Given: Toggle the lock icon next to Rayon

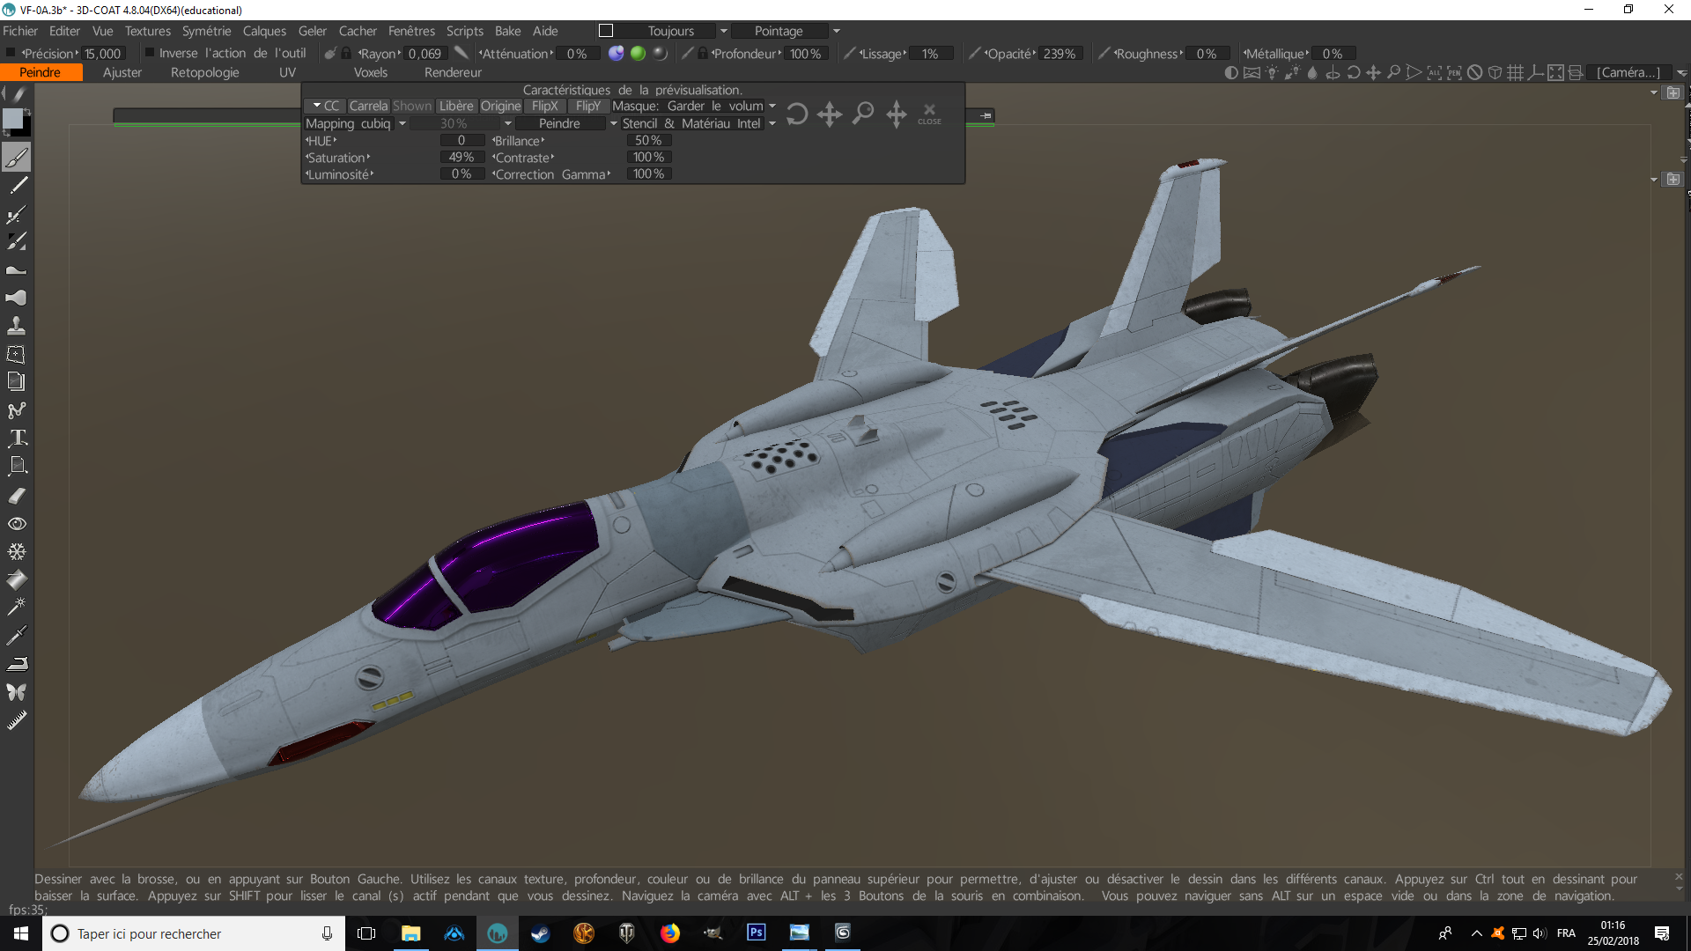Looking at the screenshot, I should tap(346, 53).
